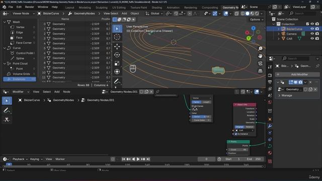
Task: Open the File menu
Action: 11,7
